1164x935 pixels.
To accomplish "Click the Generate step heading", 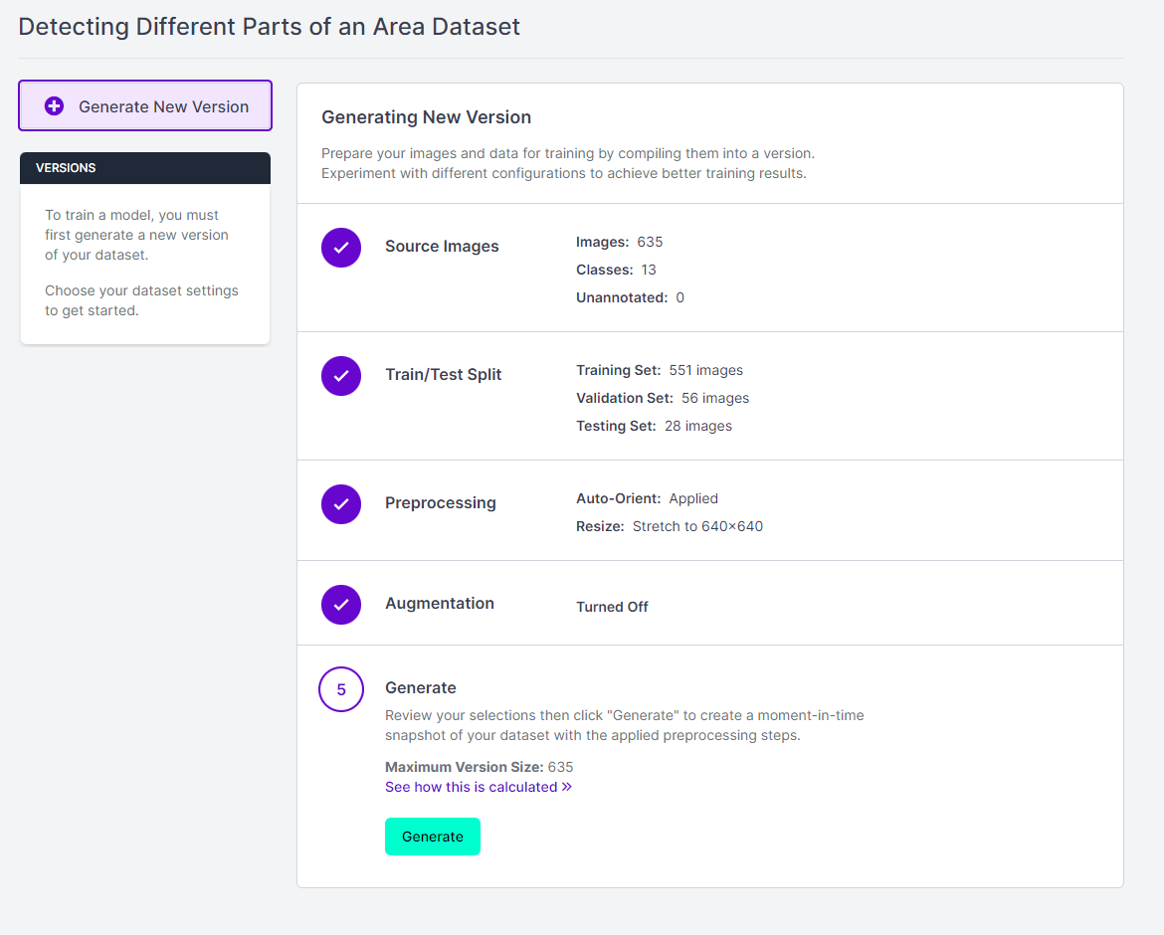I will tap(420, 688).
